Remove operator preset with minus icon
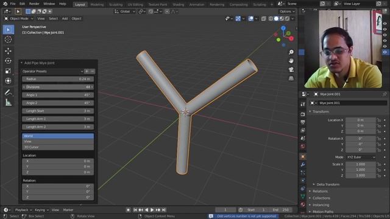Viewport: 390px width, 219px height. (92, 71)
